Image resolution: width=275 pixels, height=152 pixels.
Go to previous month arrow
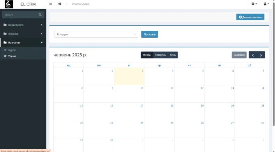pos(253,55)
